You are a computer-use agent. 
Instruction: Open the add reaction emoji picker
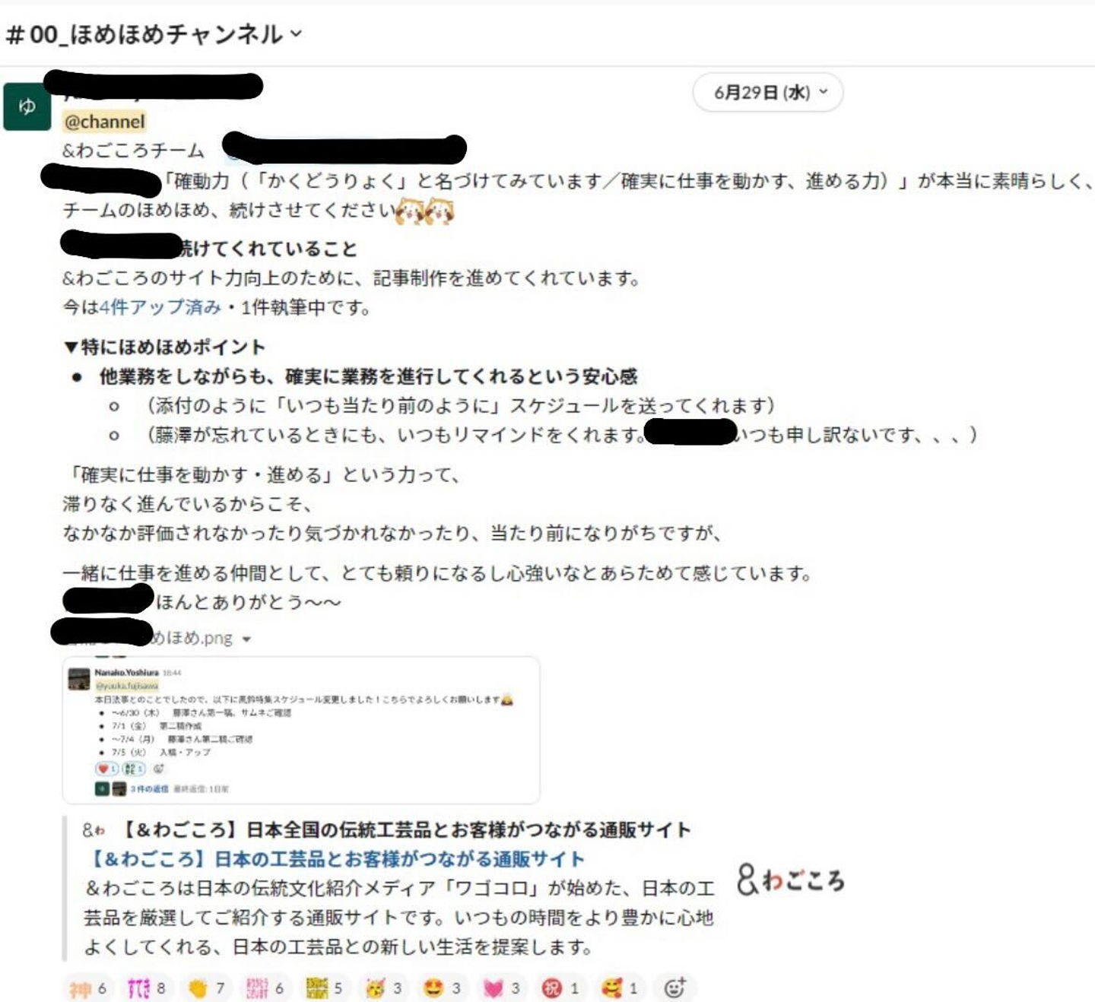coord(674,988)
